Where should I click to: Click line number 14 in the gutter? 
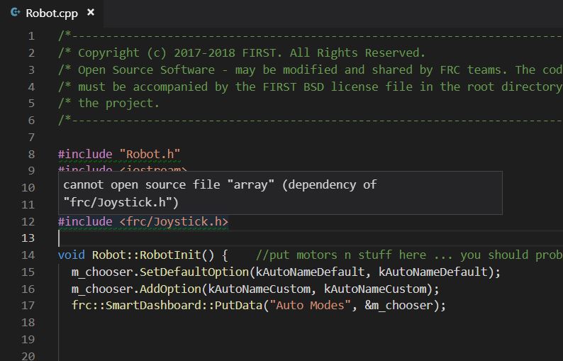pyautogui.click(x=28, y=255)
